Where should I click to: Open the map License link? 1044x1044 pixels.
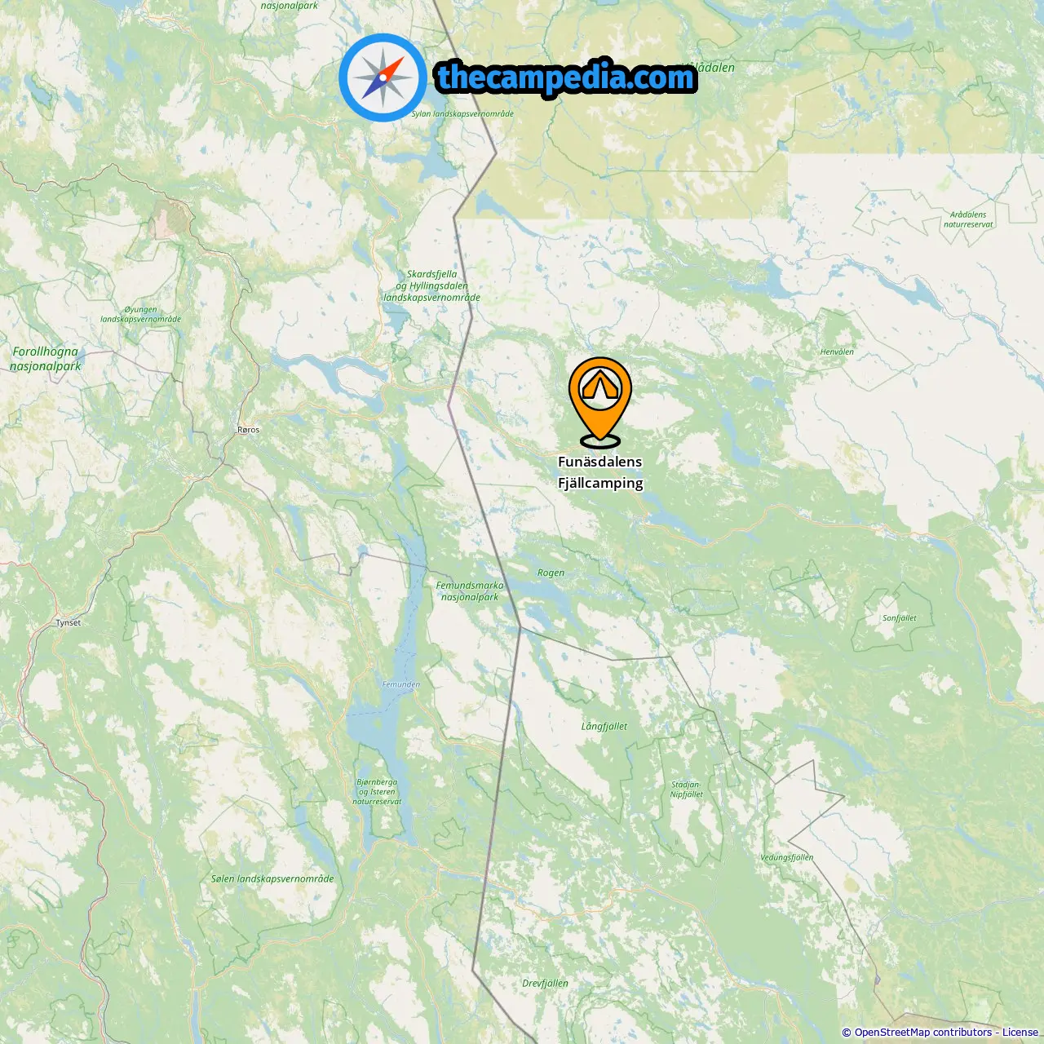1020,1032
